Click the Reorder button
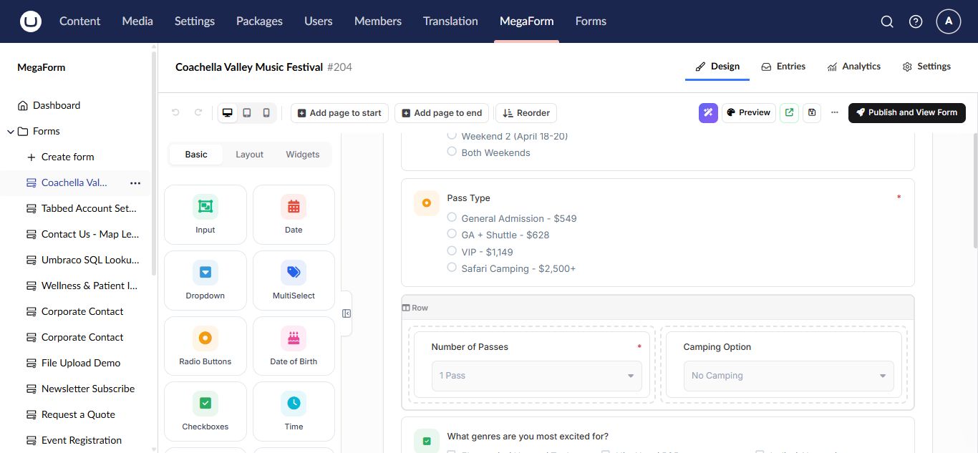978x453 pixels. tap(526, 113)
